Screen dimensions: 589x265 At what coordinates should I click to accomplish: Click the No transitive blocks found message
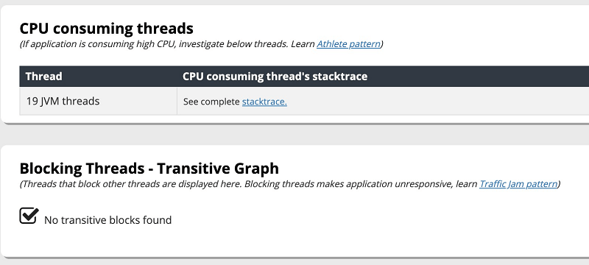point(107,220)
